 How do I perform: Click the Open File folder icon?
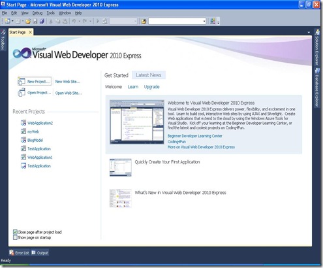28,21
